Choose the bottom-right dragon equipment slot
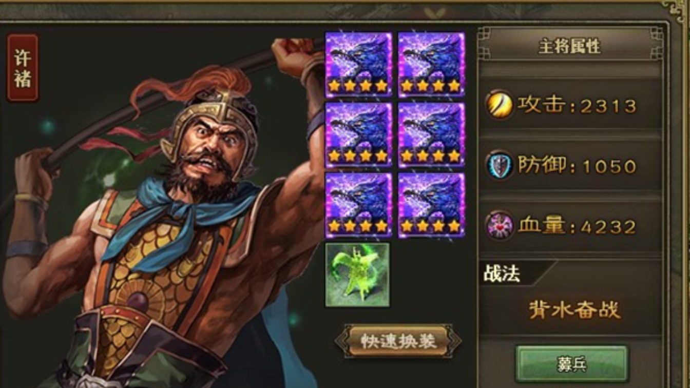This screenshot has height=388, width=690. [x=431, y=205]
